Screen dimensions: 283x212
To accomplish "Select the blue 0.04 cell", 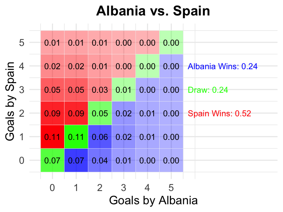I will point(100,160).
